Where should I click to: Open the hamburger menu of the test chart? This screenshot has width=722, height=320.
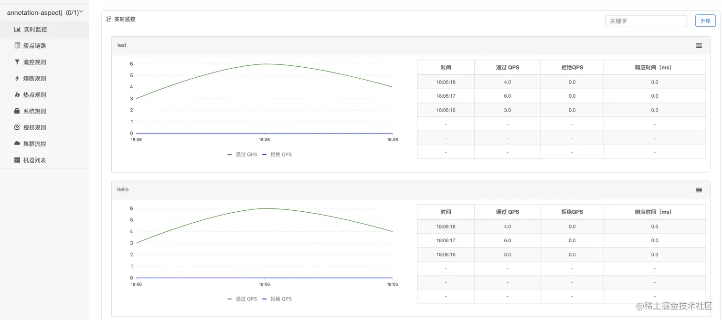pos(699,46)
